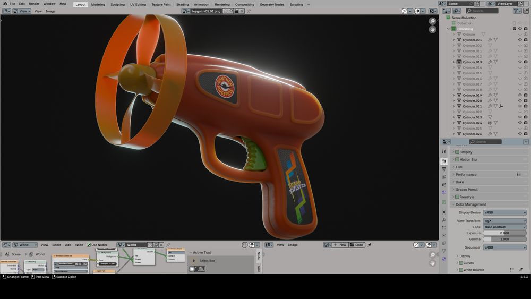Toggle the Freestyle checkbox

coord(457,197)
